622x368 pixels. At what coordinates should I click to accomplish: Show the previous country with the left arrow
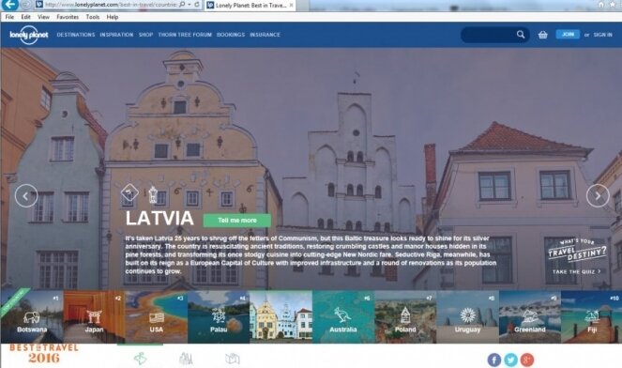tap(26, 195)
